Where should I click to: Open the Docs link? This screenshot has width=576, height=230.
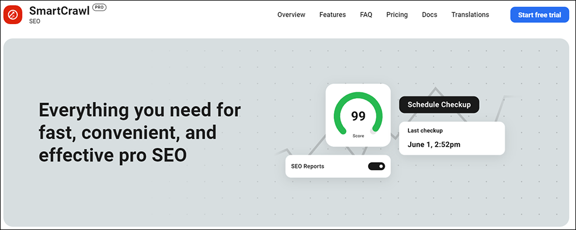click(430, 15)
